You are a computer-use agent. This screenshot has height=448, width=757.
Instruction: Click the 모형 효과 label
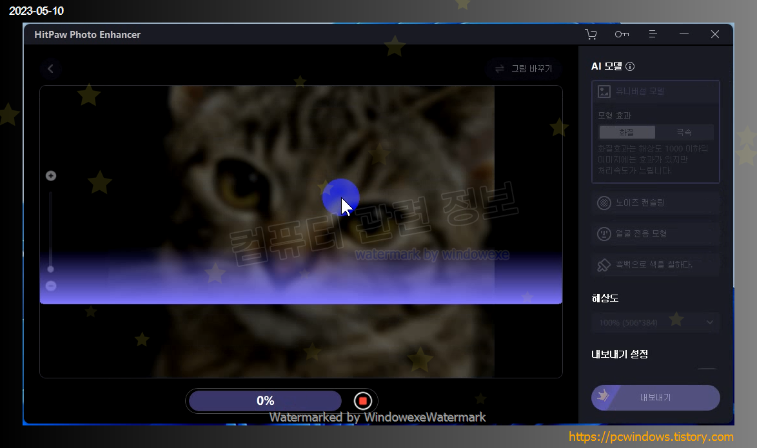coord(614,115)
